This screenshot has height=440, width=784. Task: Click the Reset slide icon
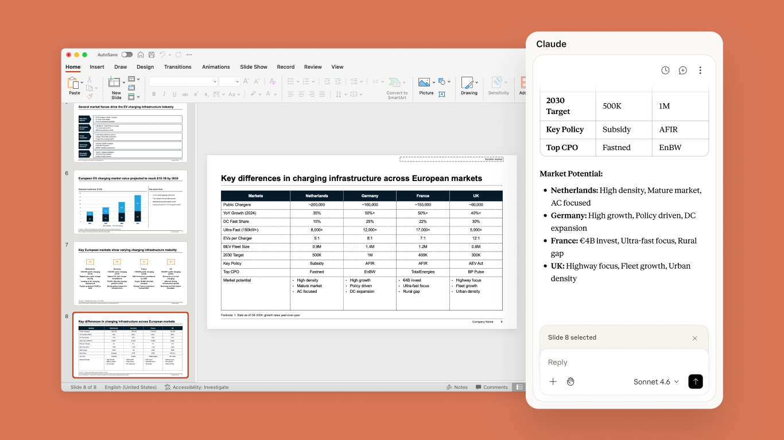(131, 88)
